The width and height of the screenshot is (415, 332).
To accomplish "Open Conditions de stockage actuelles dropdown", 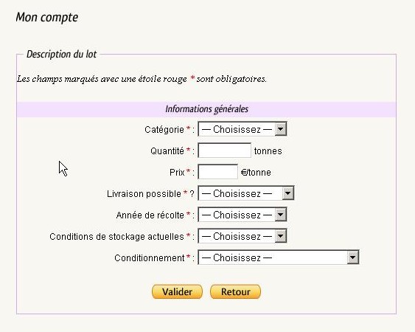I will [x=243, y=236].
